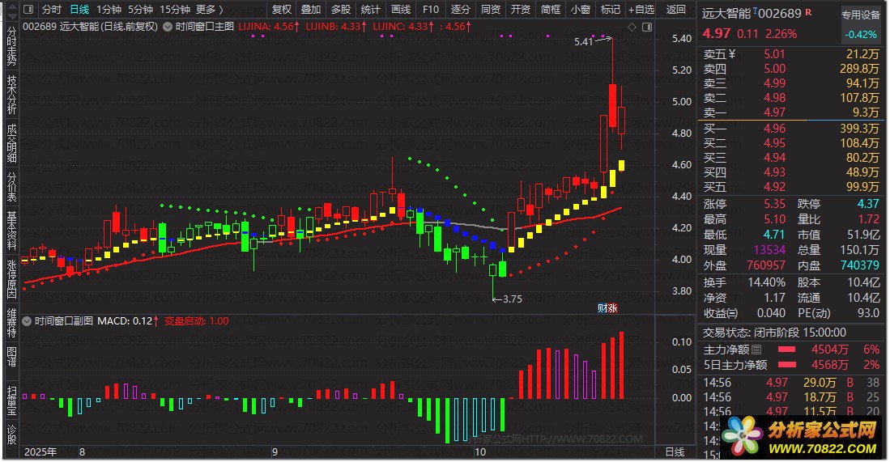Viewport: 890px width, 462px height.
Task: Click the 涨 marker icon on chart
Action: [612, 307]
